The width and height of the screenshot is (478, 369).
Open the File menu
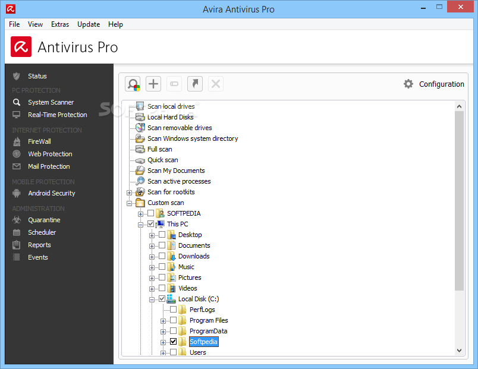[x=14, y=24]
